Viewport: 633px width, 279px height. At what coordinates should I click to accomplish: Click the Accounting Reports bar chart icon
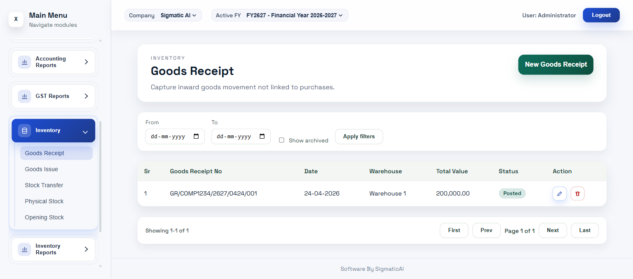tap(24, 62)
